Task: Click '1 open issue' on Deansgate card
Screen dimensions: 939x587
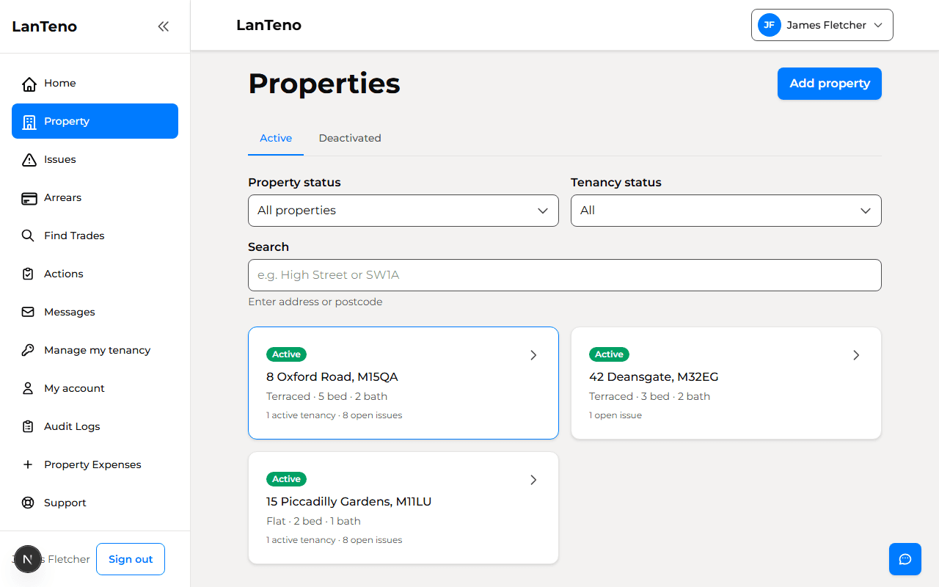Action: coord(615,415)
